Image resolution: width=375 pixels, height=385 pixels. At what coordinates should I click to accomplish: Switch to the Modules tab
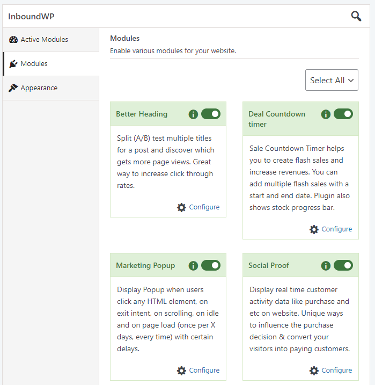pos(51,64)
